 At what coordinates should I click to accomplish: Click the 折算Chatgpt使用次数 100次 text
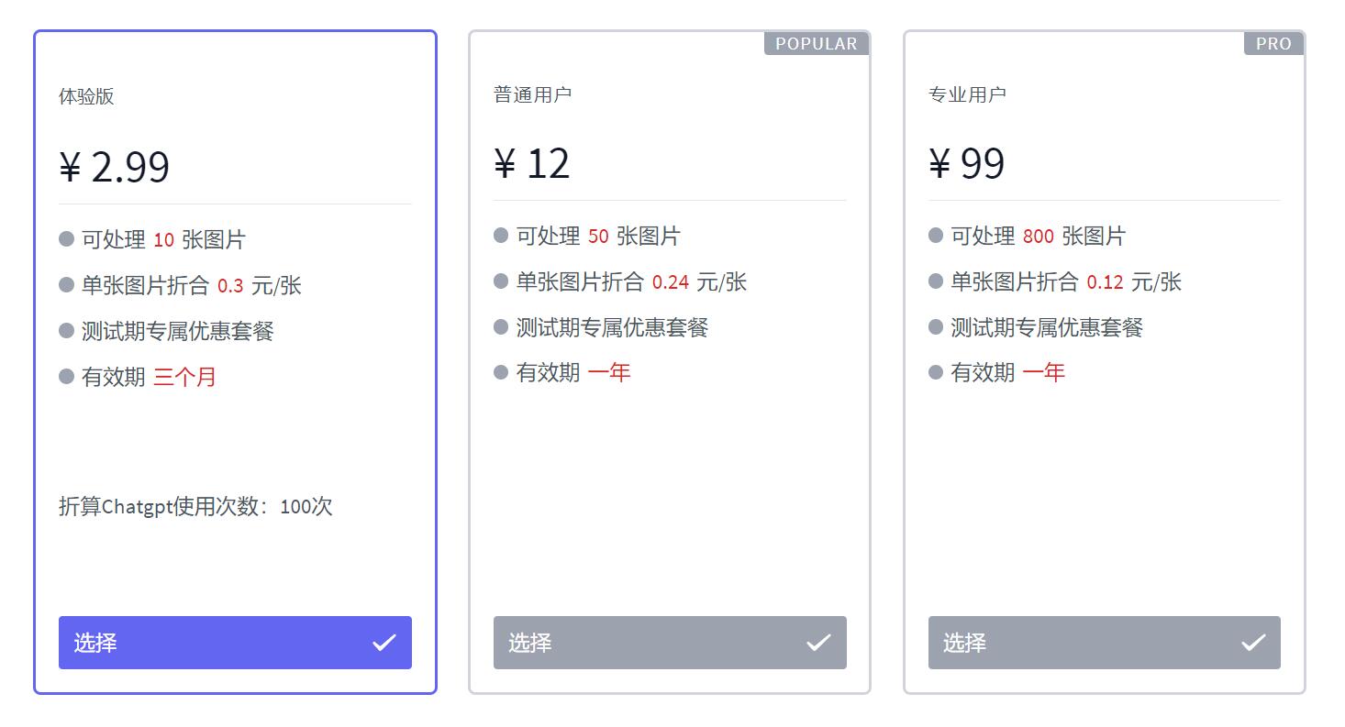tap(195, 506)
